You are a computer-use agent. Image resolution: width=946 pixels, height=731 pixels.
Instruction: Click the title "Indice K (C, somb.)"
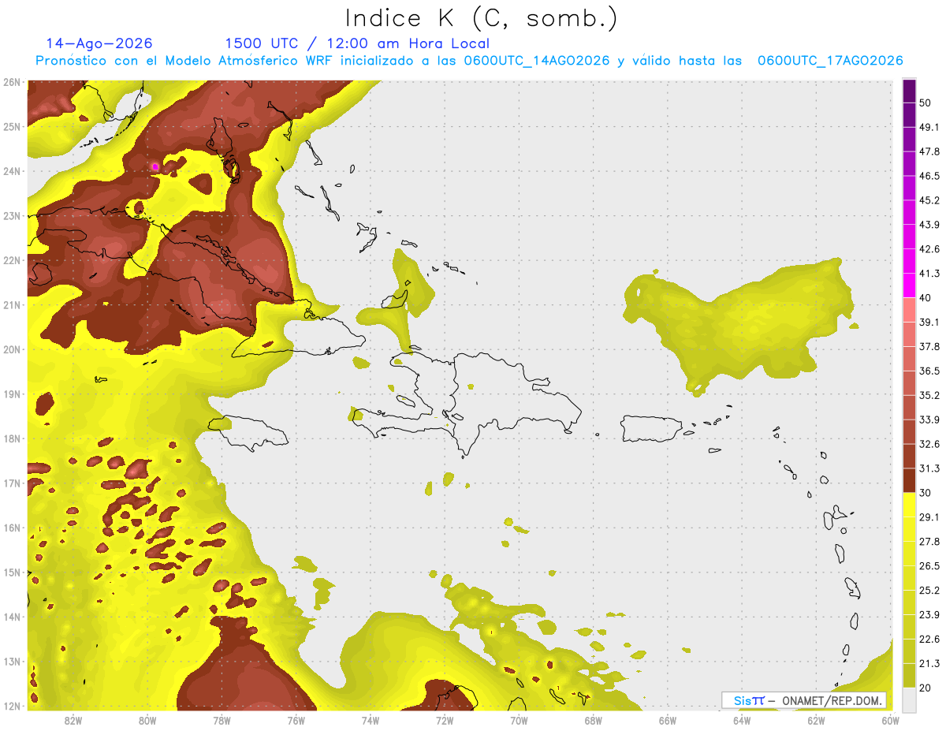tap(482, 18)
